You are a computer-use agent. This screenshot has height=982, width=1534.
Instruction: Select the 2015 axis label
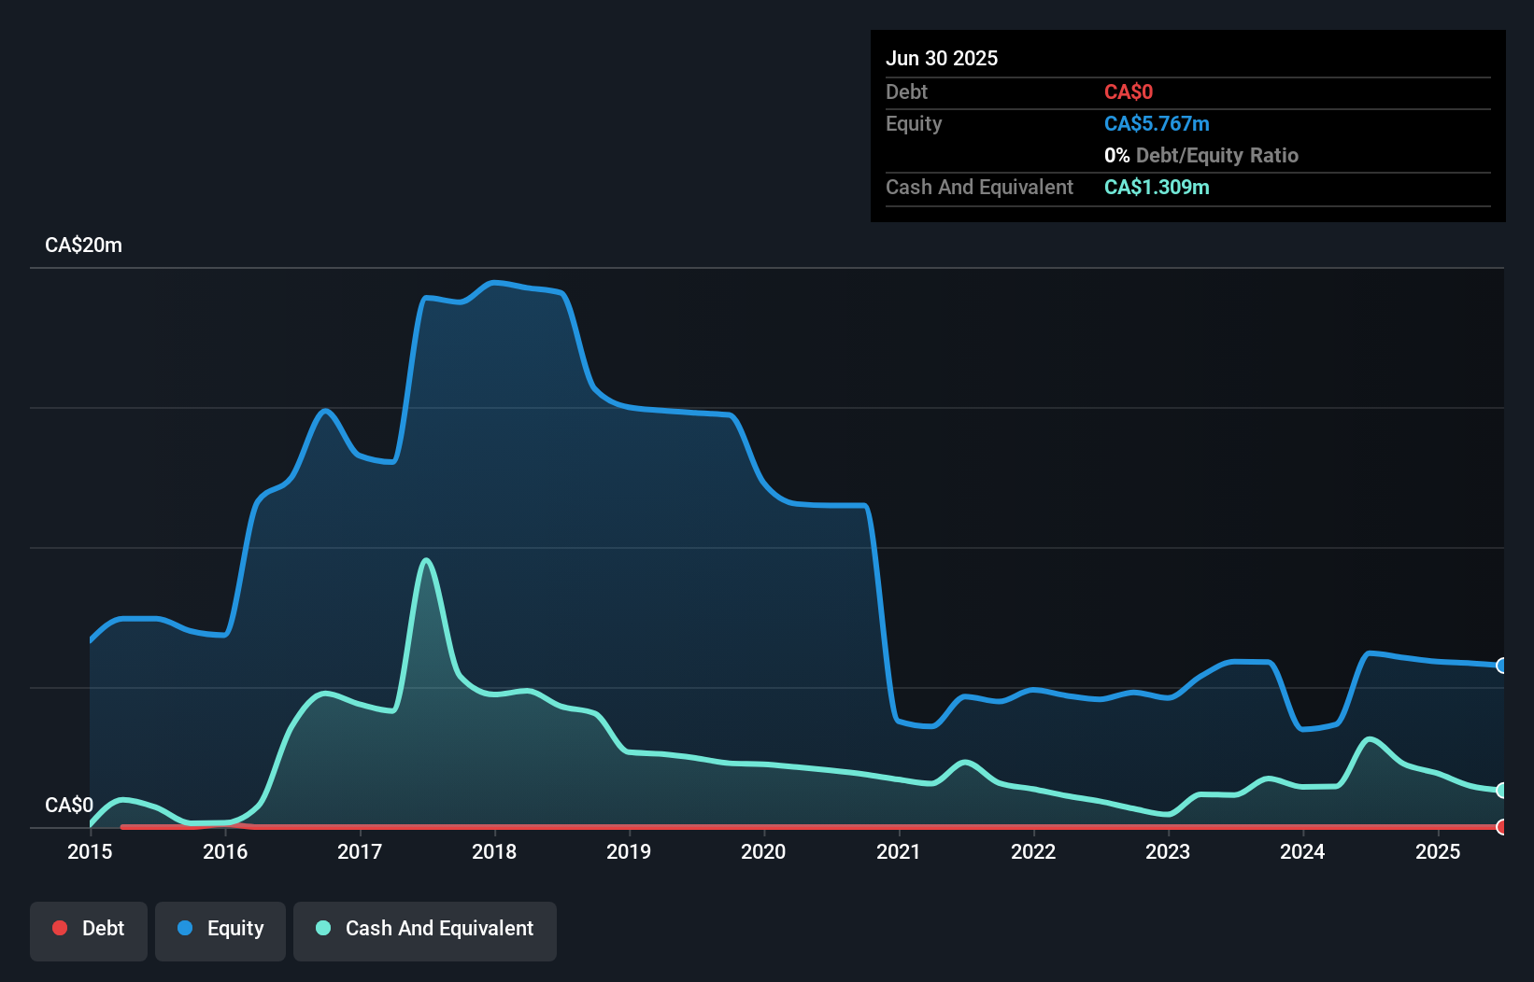pyautogui.click(x=89, y=851)
